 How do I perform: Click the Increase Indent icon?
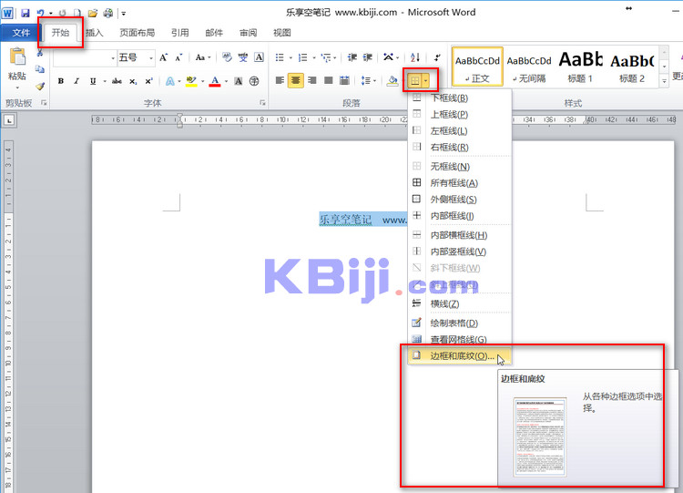(x=368, y=57)
